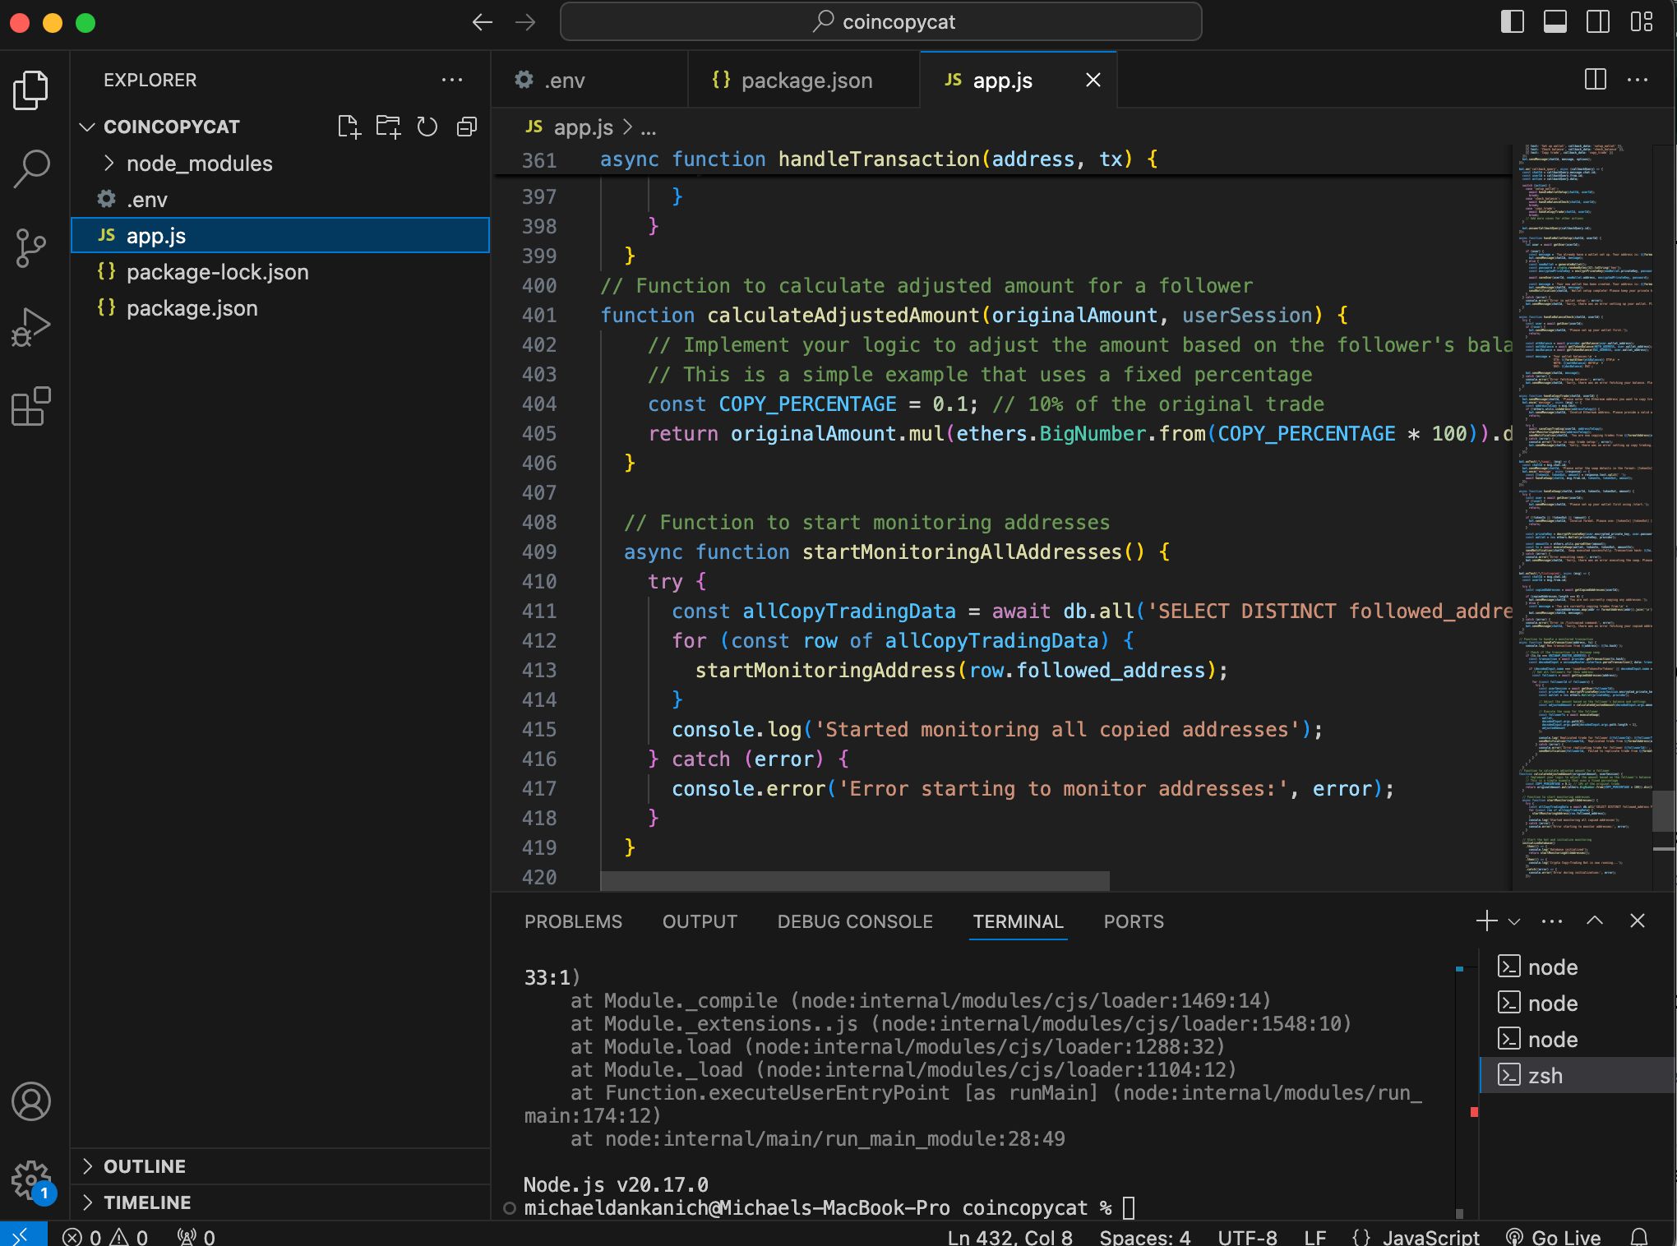Select the zsh terminal instance
Screen dimensions: 1677x1246
[x=1578, y=1075]
